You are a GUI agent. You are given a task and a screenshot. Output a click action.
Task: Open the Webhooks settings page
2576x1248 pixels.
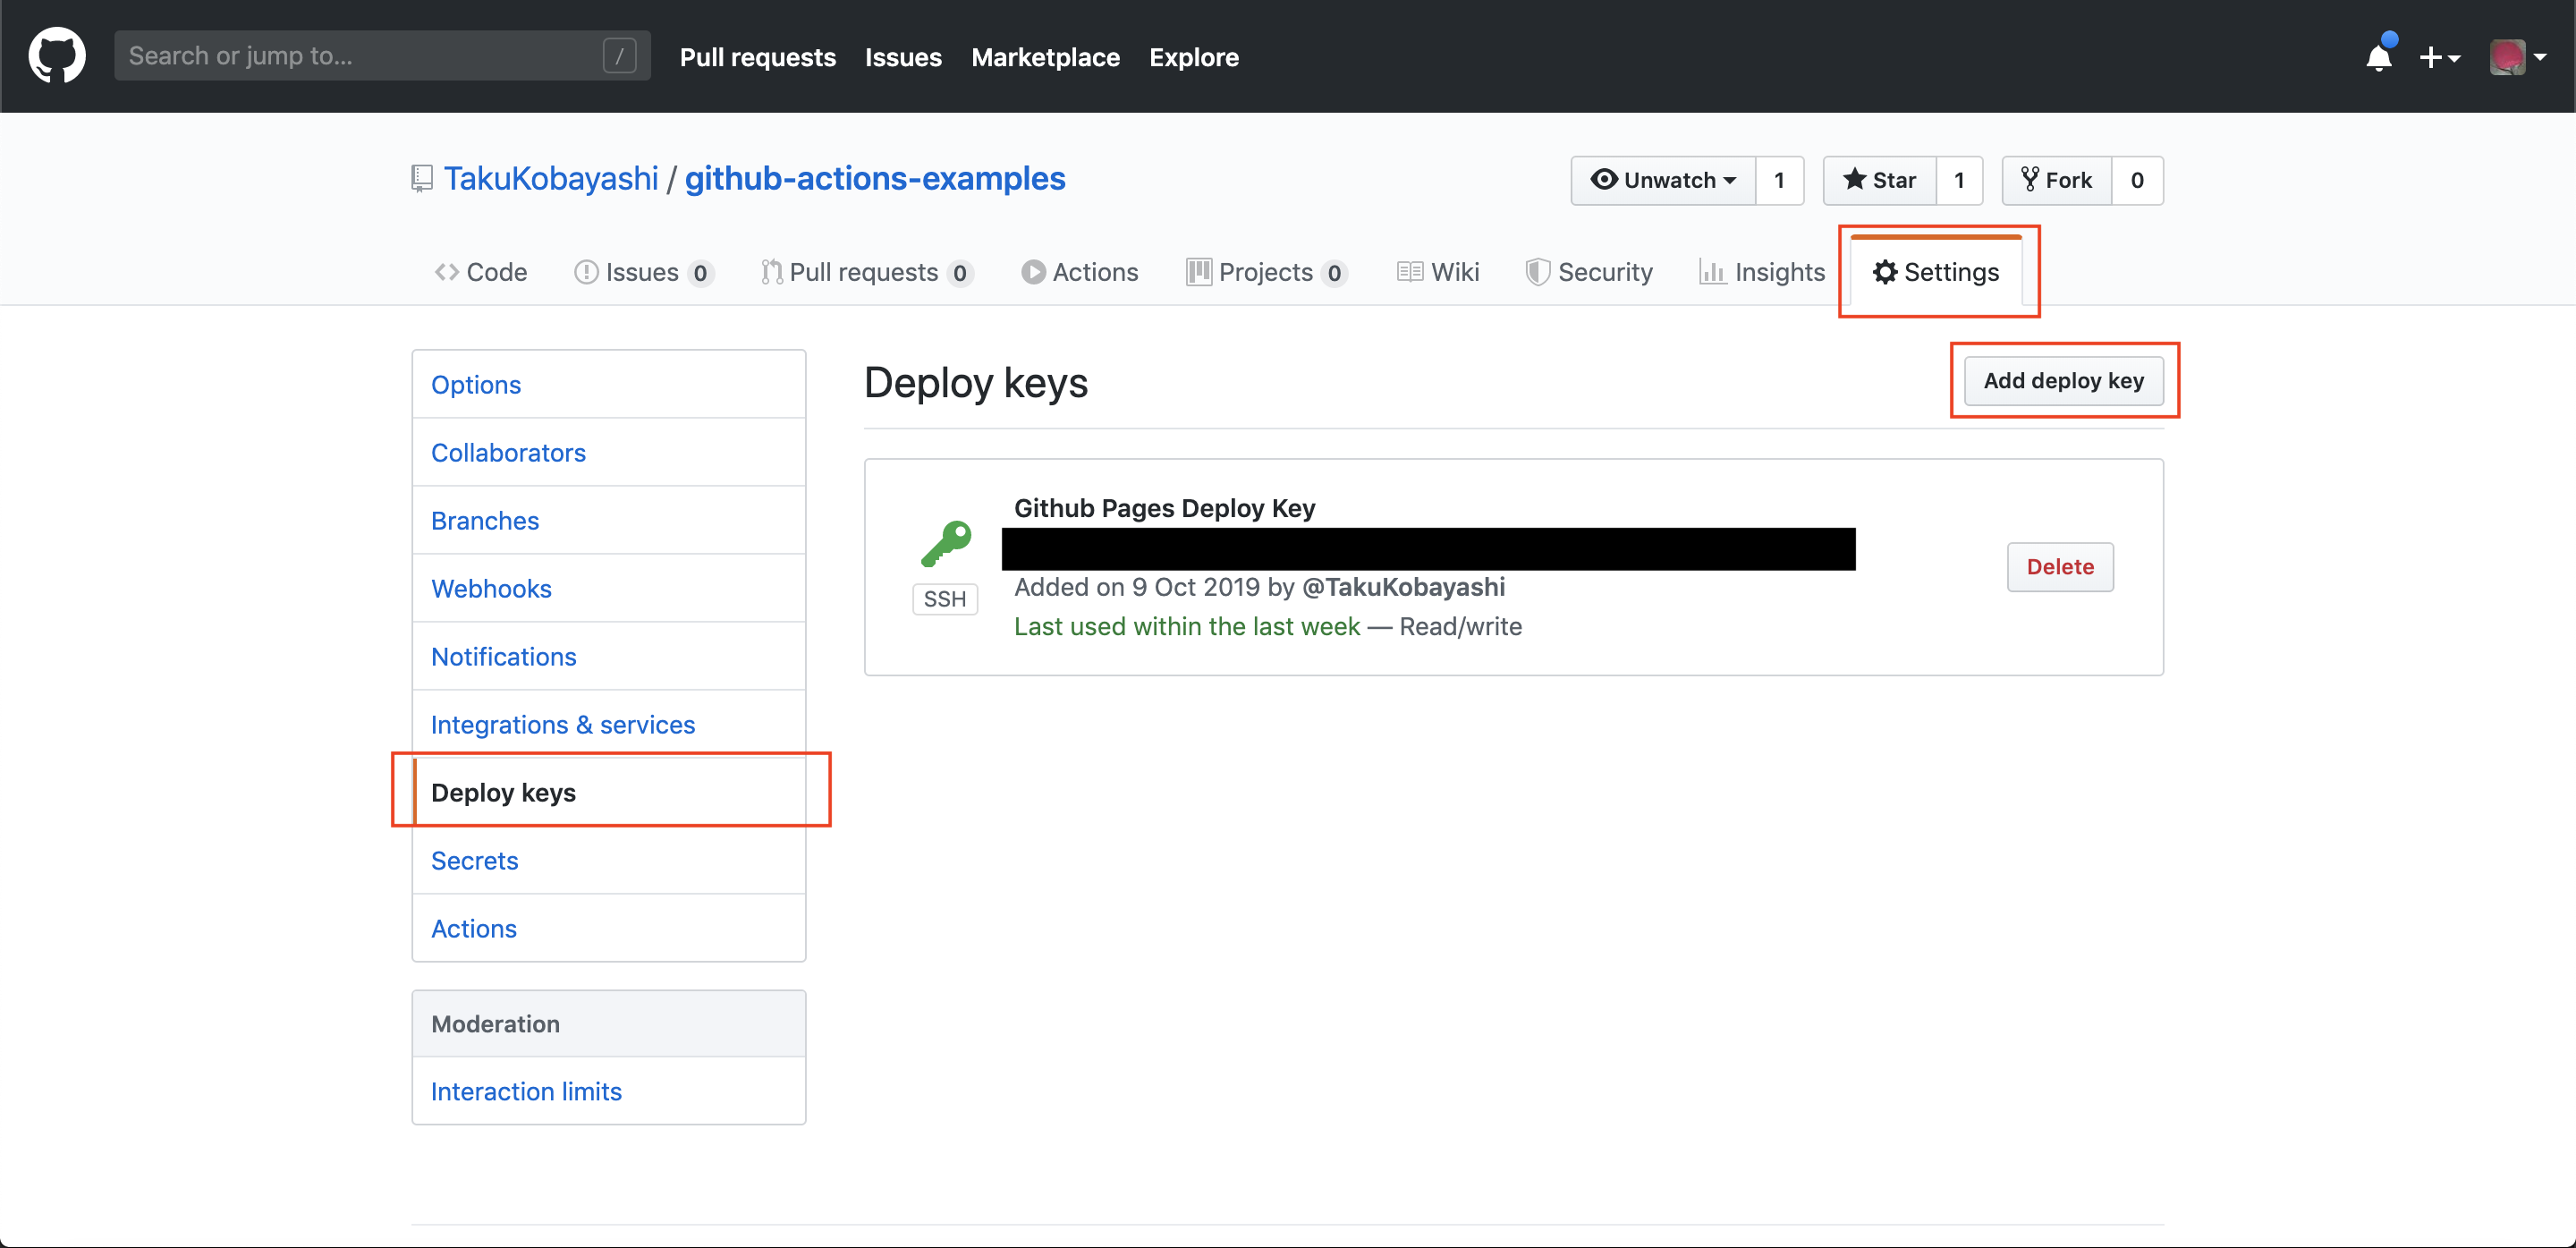pyautogui.click(x=491, y=588)
